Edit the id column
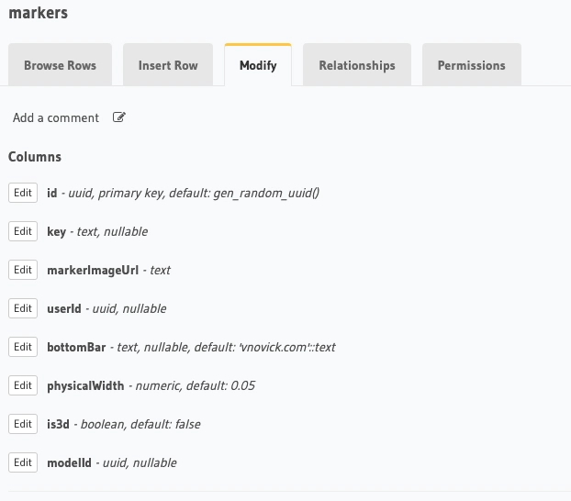571x501 pixels. pyautogui.click(x=23, y=193)
